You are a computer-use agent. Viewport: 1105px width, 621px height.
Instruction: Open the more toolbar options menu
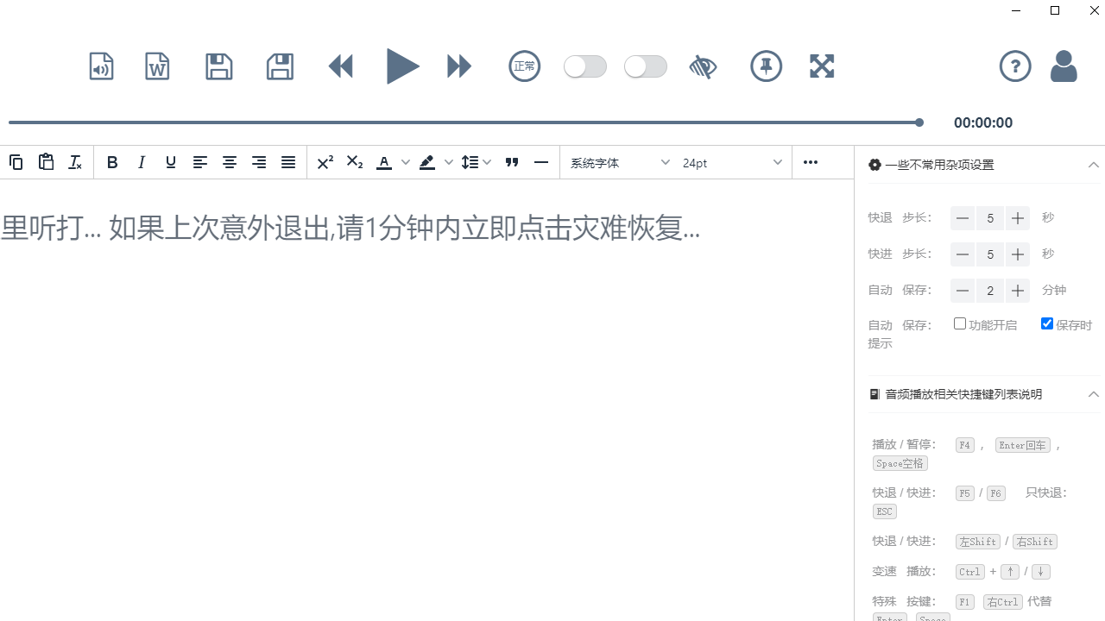pos(810,162)
